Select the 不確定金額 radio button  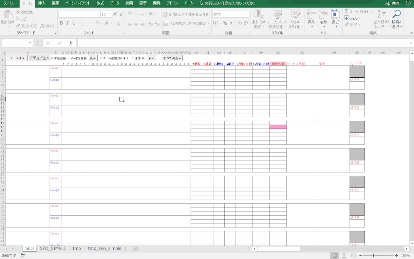pos(70,58)
